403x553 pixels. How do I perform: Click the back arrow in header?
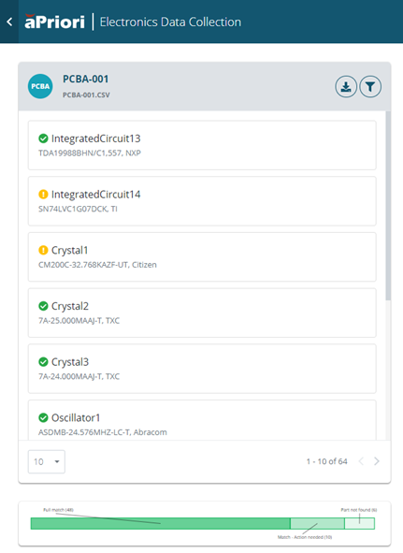point(9,22)
